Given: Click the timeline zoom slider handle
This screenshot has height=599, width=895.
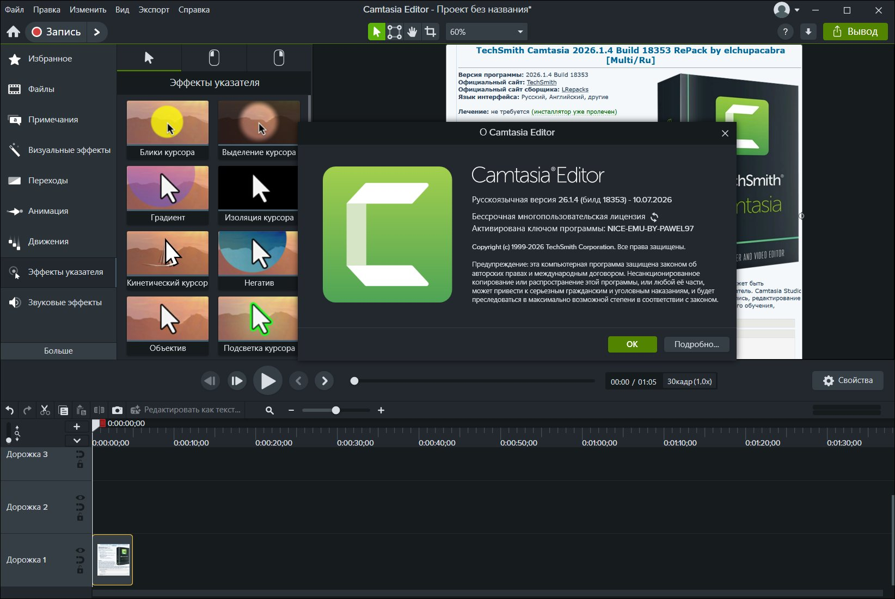Looking at the screenshot, I should point(336,410).
